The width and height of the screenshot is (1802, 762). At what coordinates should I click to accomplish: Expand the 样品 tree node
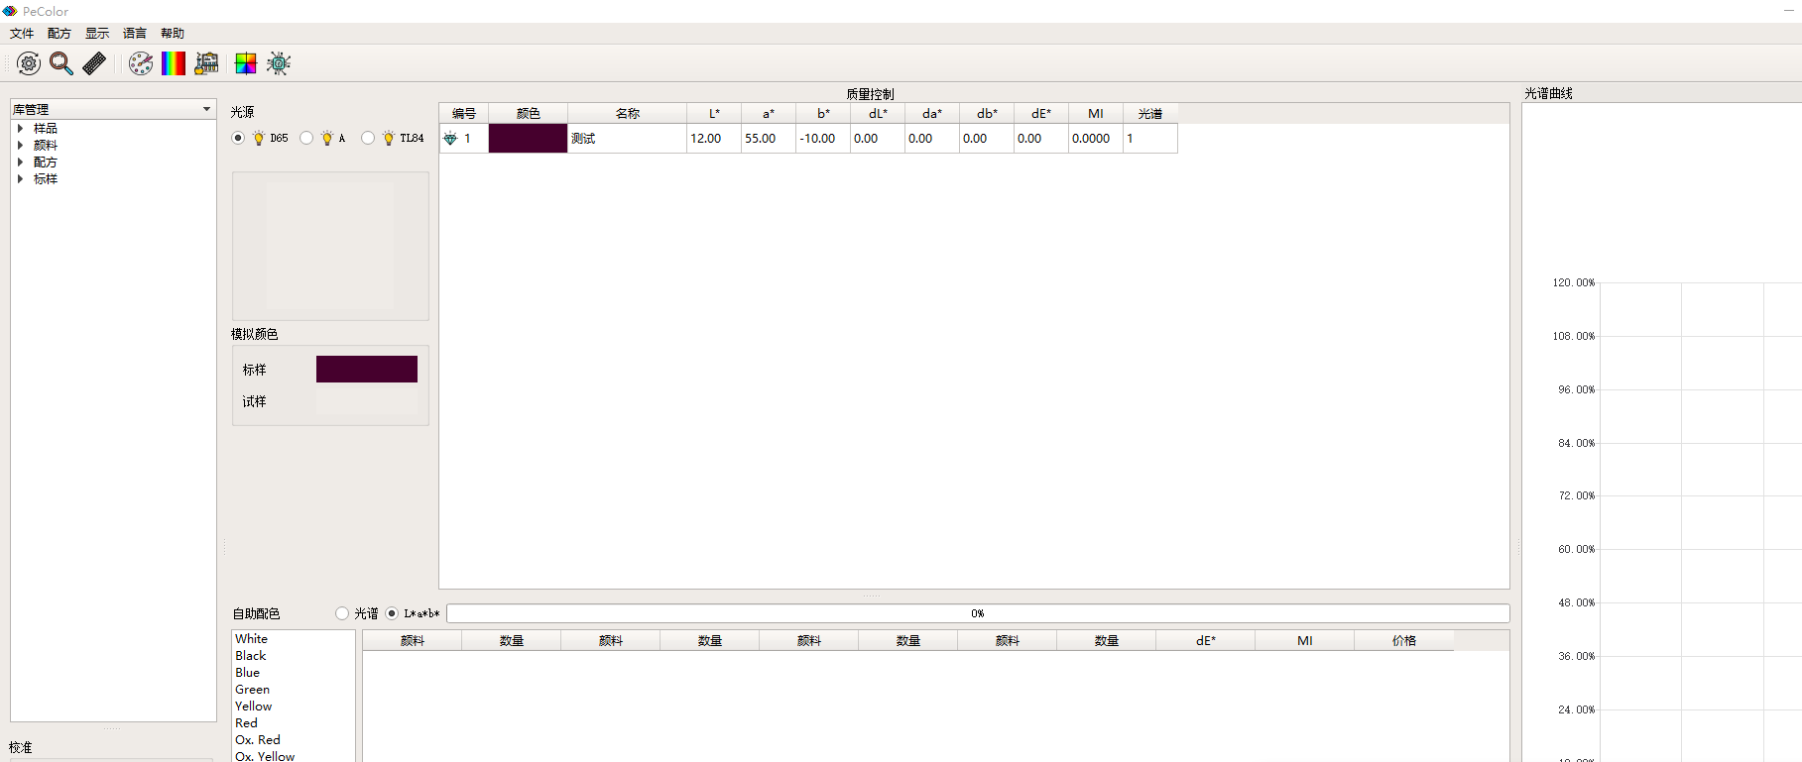[20, 128]
